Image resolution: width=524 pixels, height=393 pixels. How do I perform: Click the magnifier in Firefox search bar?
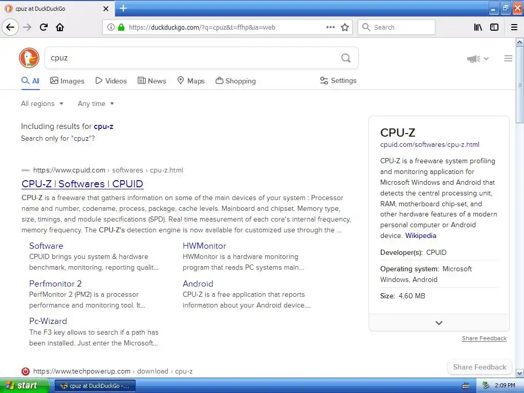point(366,27)
